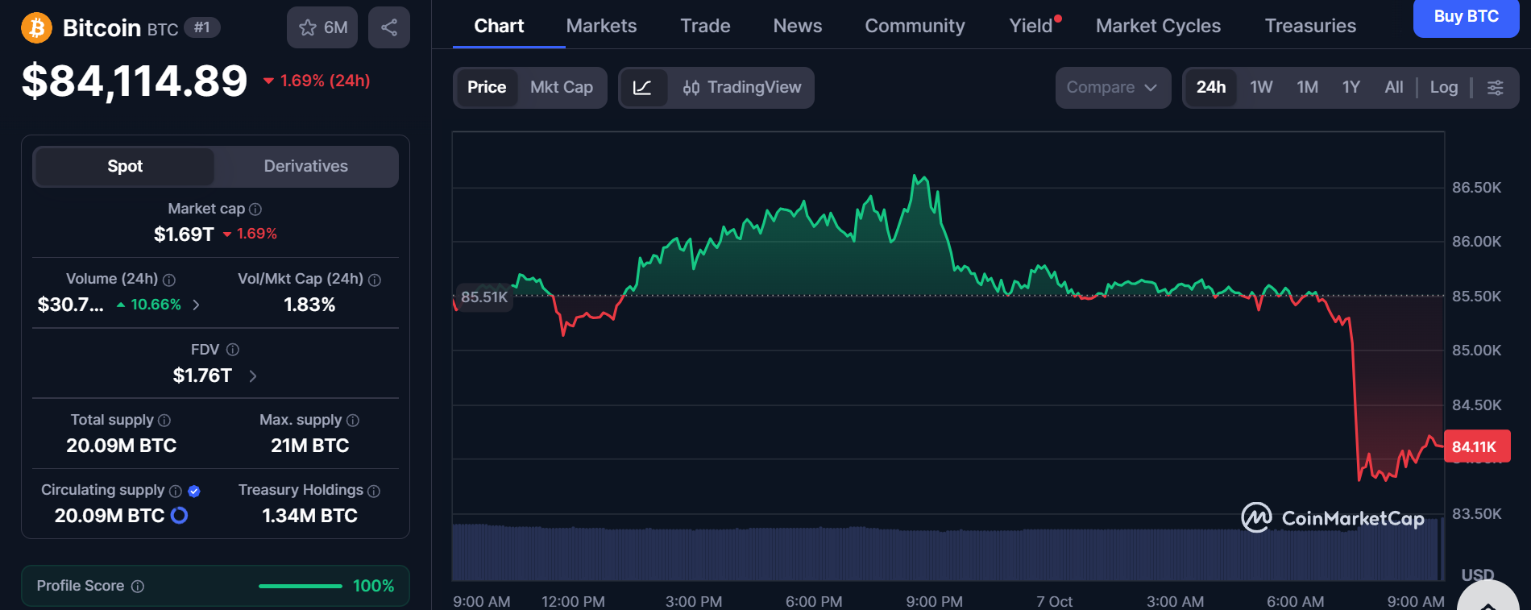Click Total supply info icon
Image resolution: width=1531 pixels, height=610 pixels.
click(164, 421)
